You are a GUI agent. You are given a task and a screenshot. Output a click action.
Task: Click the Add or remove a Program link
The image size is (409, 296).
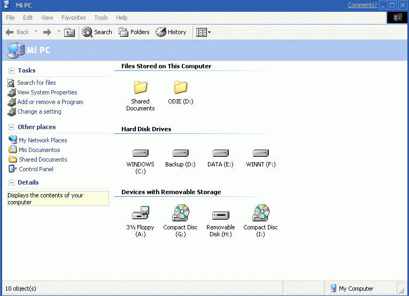(x=50, y=102)
